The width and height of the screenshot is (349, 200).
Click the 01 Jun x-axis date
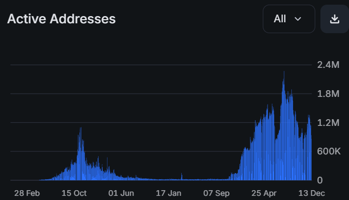point(122,193)
